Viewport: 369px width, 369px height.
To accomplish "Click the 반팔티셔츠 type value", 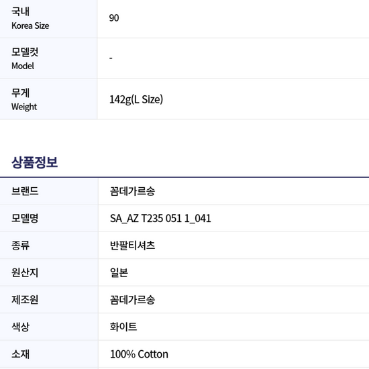I will pos(132,246).
